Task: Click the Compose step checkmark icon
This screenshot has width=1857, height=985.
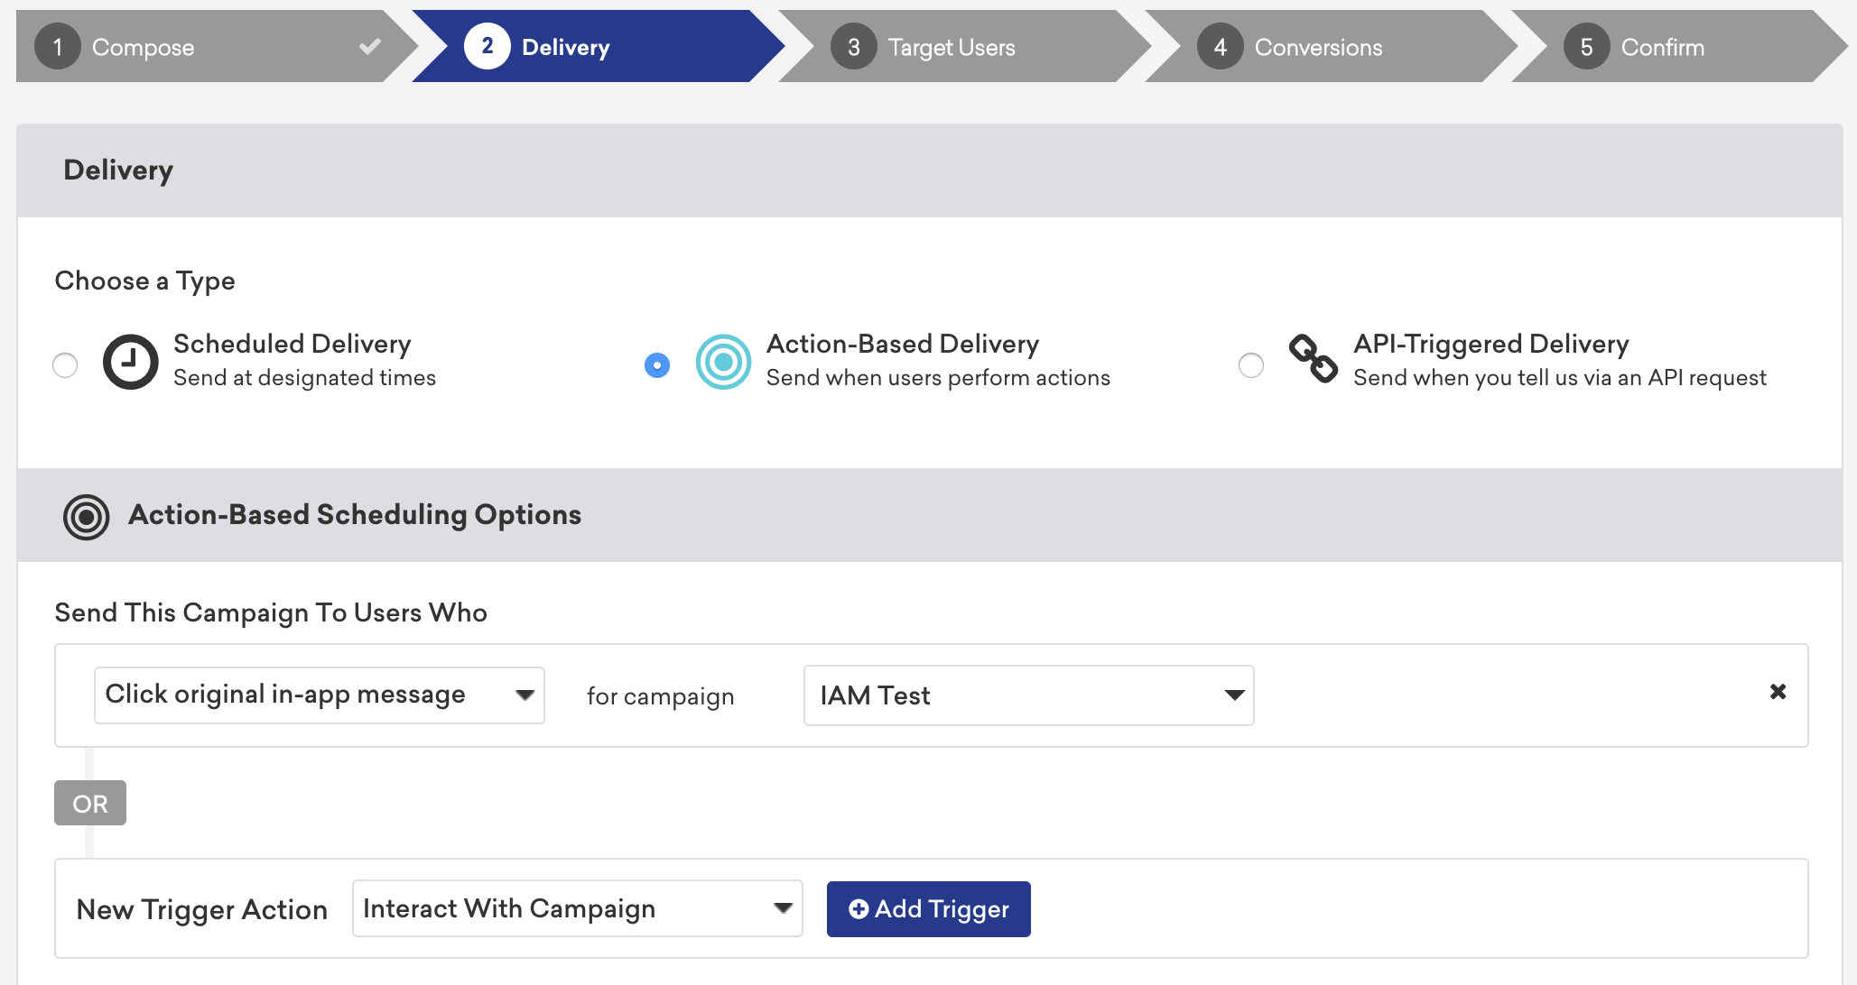Action: coord(370,46)
